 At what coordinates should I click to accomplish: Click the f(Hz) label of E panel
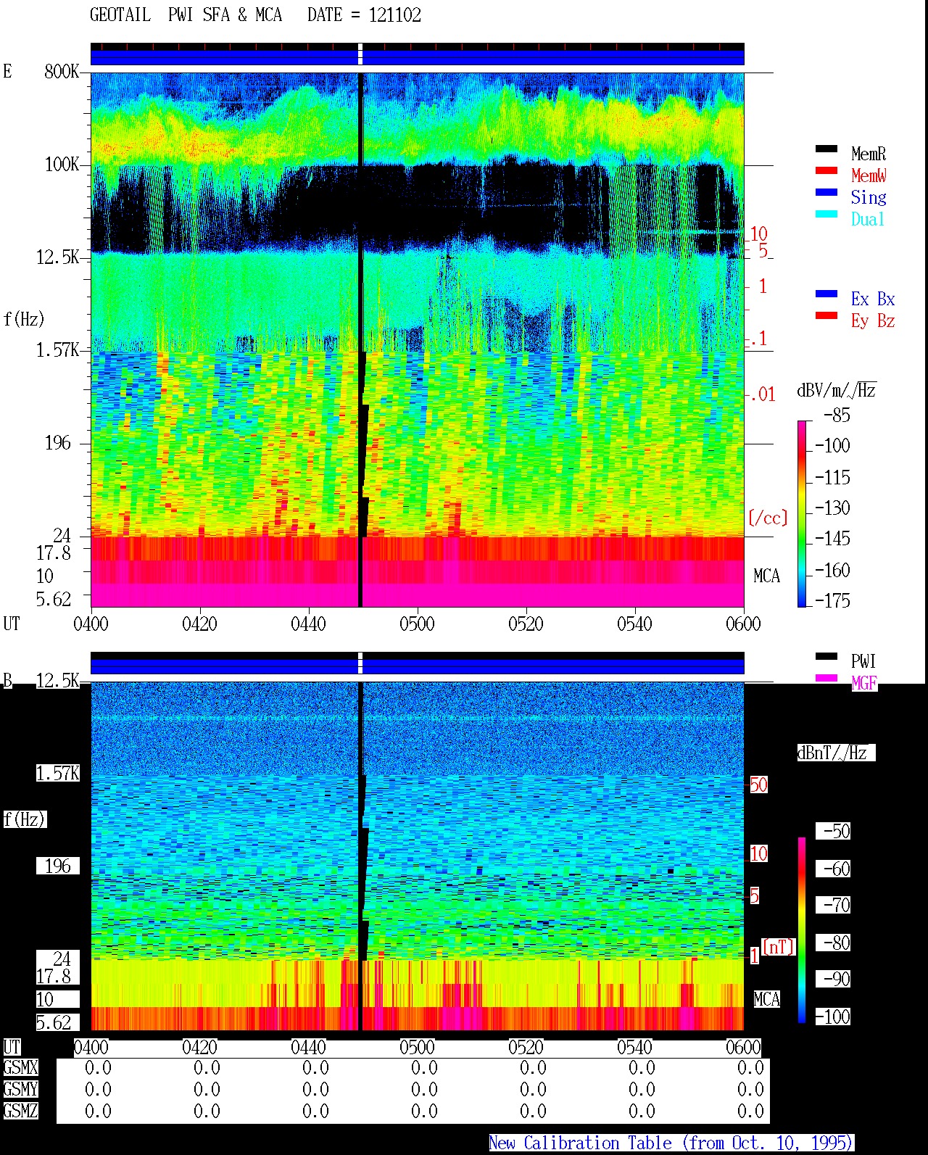[24, 319]
